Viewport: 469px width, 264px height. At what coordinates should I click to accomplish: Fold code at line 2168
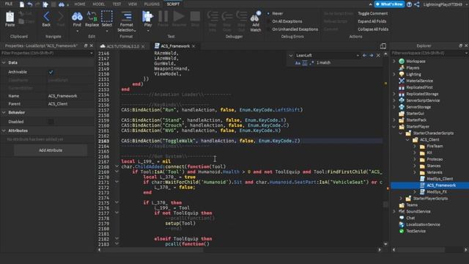coord(117,166)
